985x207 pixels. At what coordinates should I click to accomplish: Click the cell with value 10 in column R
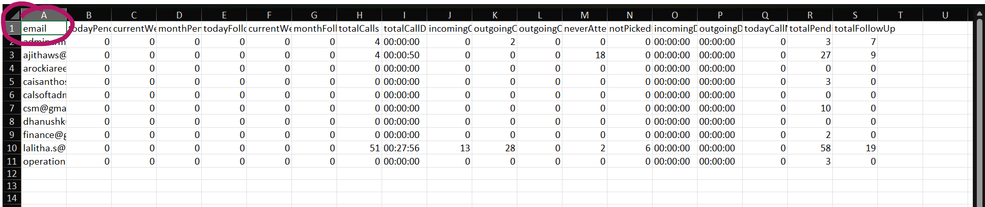click(x=810, y=108)
